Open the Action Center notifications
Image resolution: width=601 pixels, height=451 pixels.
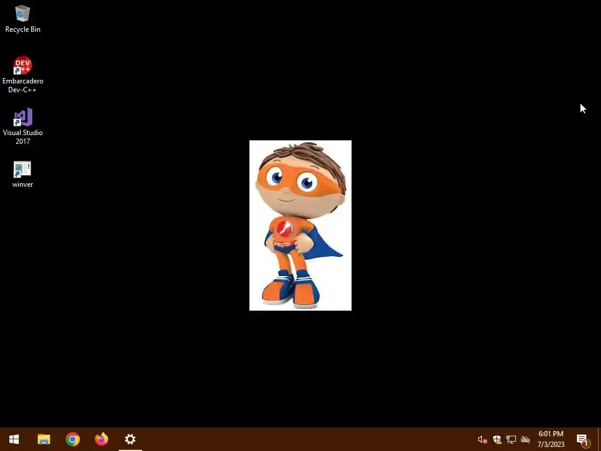pos(582,439)
